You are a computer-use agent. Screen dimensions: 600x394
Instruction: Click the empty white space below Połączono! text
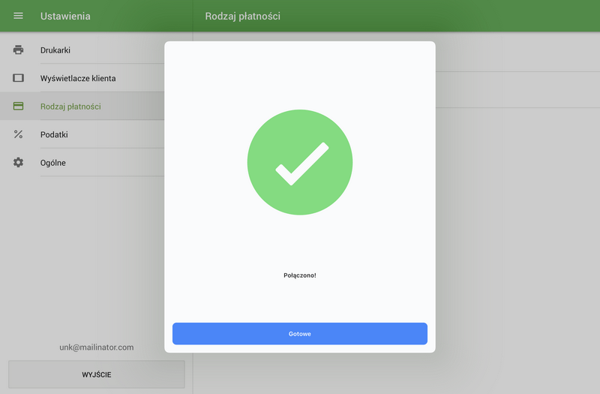click(300, 300)
